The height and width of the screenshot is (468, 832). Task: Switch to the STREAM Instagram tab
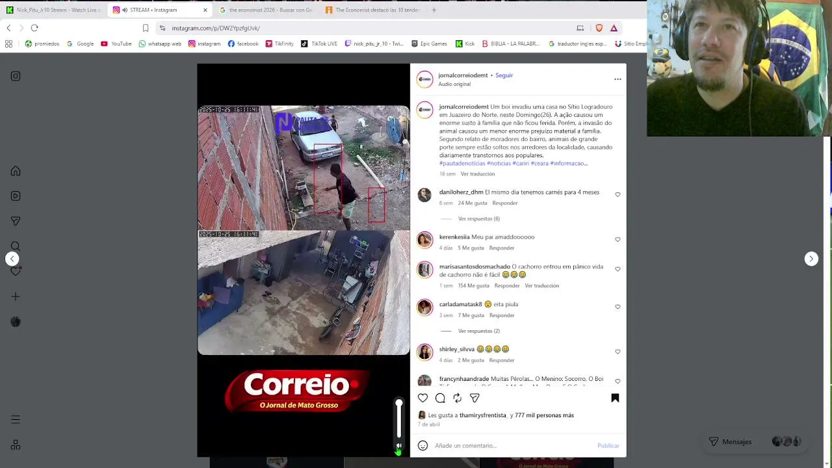159,10
